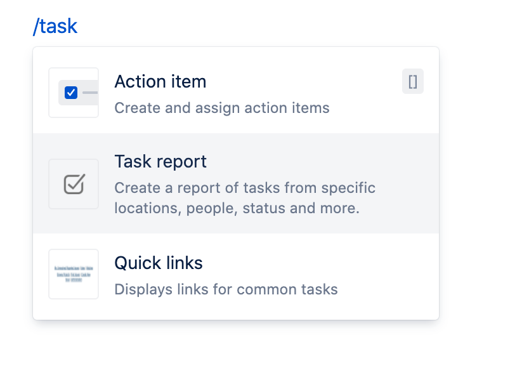Click the /task command text
This screenshot has width=529, height=368.
click(x=55, y=26)
